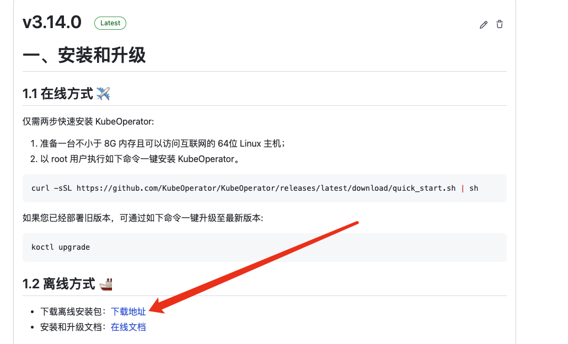568x344 pixels.
Task: Click the "一、安装和升级" section heading
Action: [x=84, y=56]
